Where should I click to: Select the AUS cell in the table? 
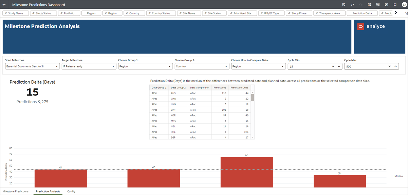coord(178,93)
